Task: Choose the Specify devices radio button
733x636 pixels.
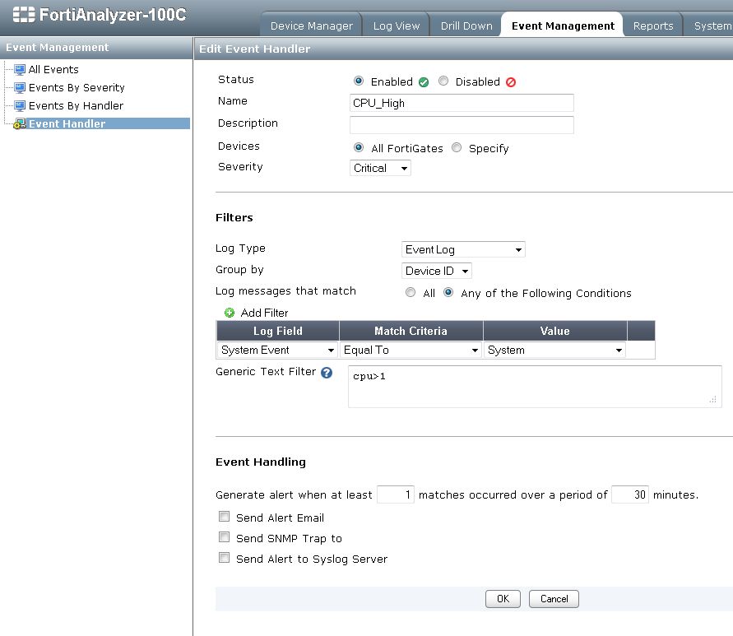Action: tap(457, 148)
